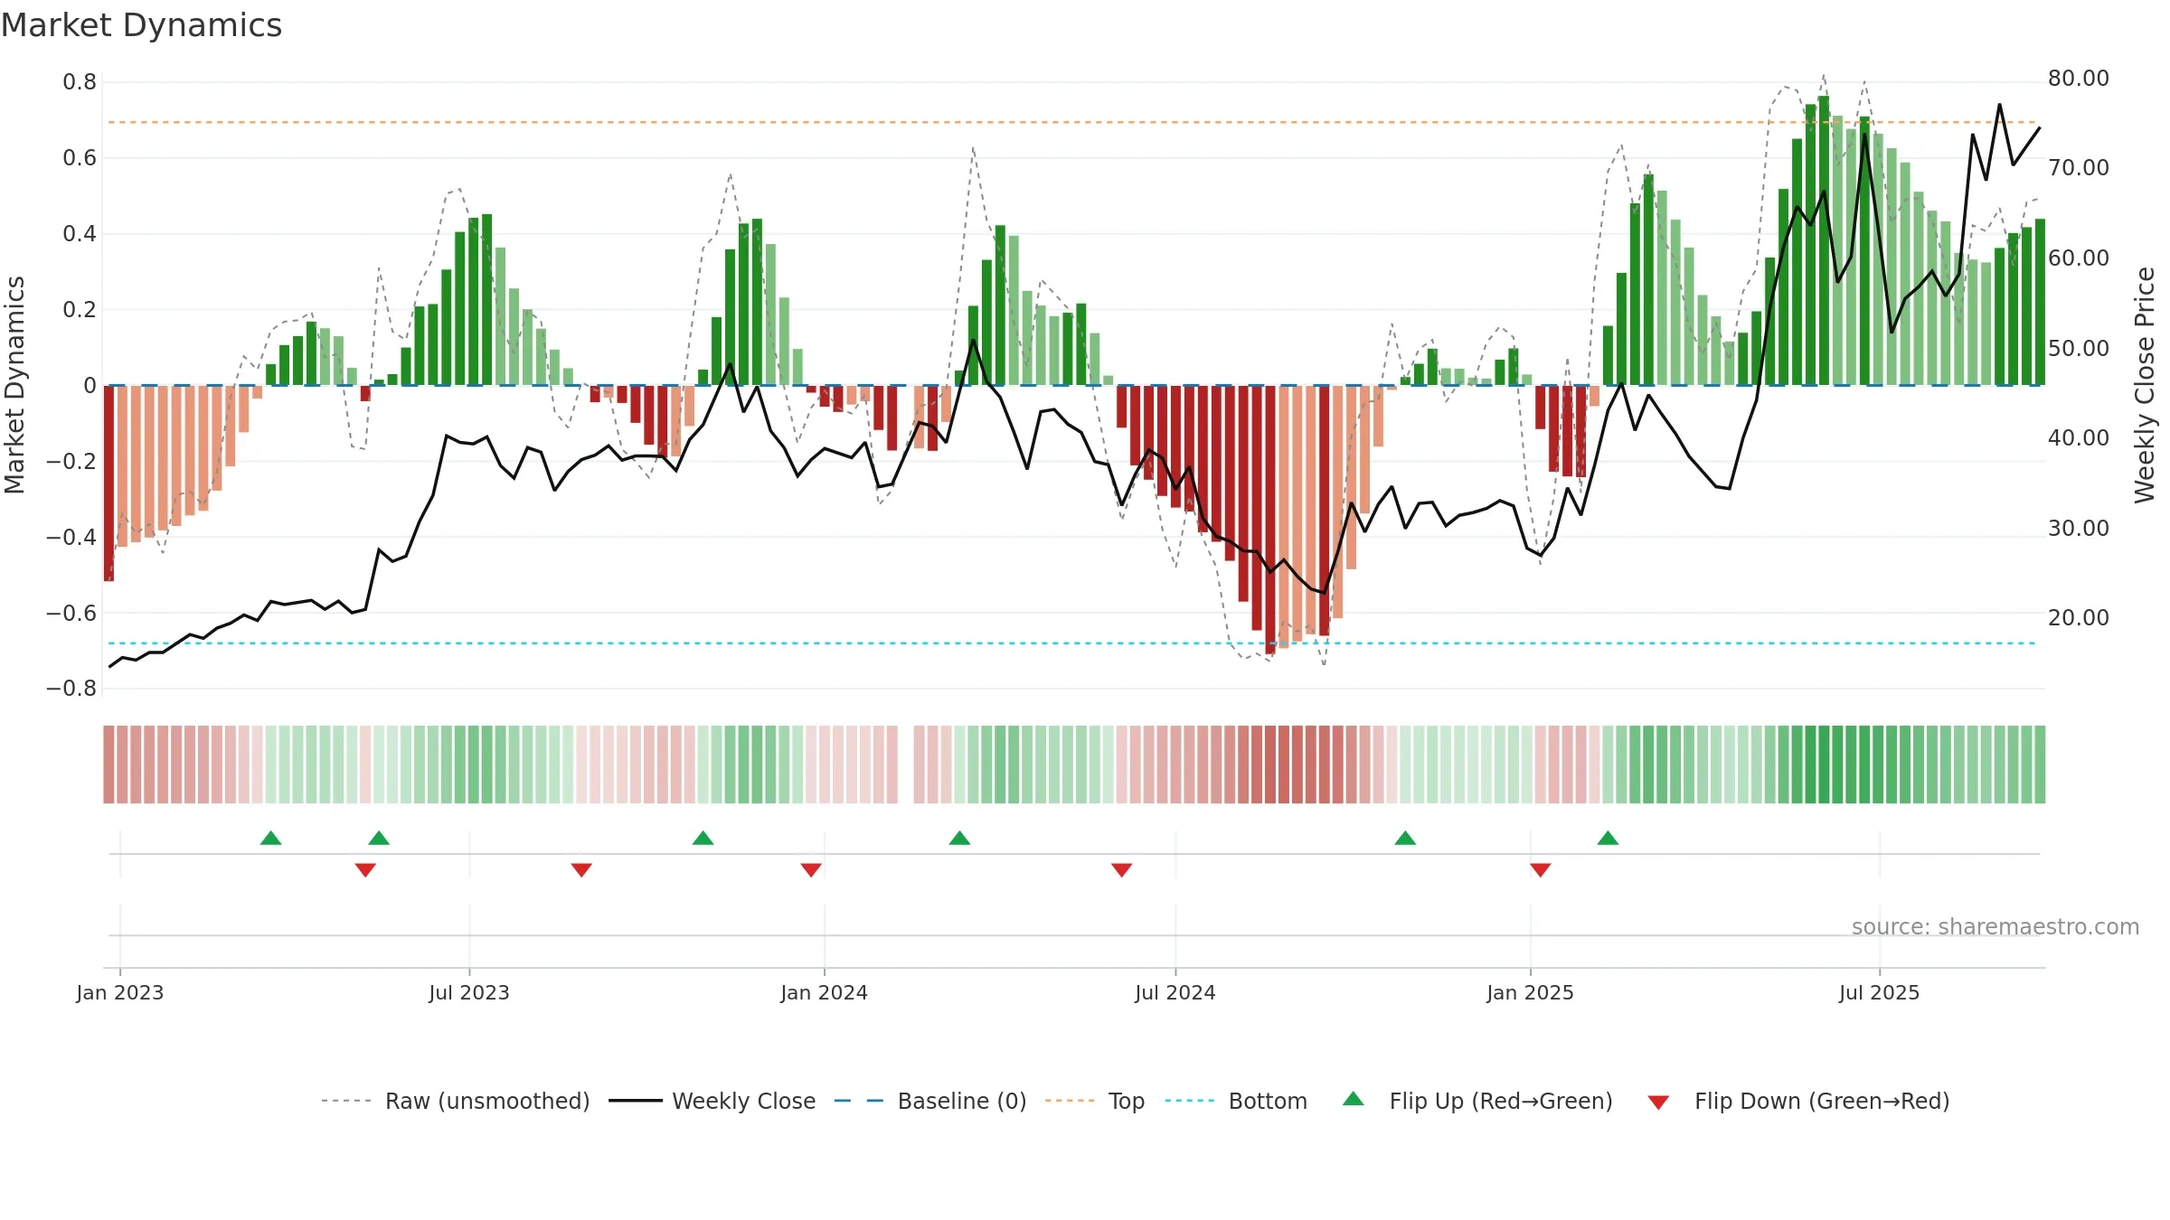Toggle the Raw (unsmoothed) legend entry

tap(456, 1101)
